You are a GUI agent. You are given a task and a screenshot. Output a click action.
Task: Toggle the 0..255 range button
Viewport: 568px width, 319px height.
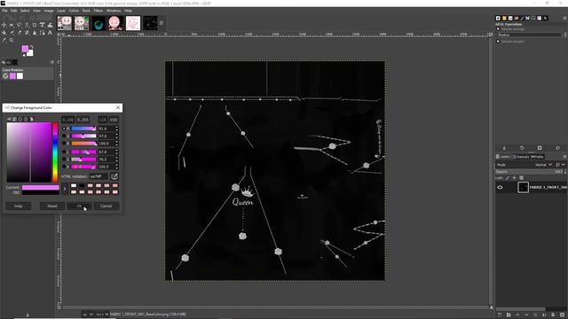click(83, 120)
